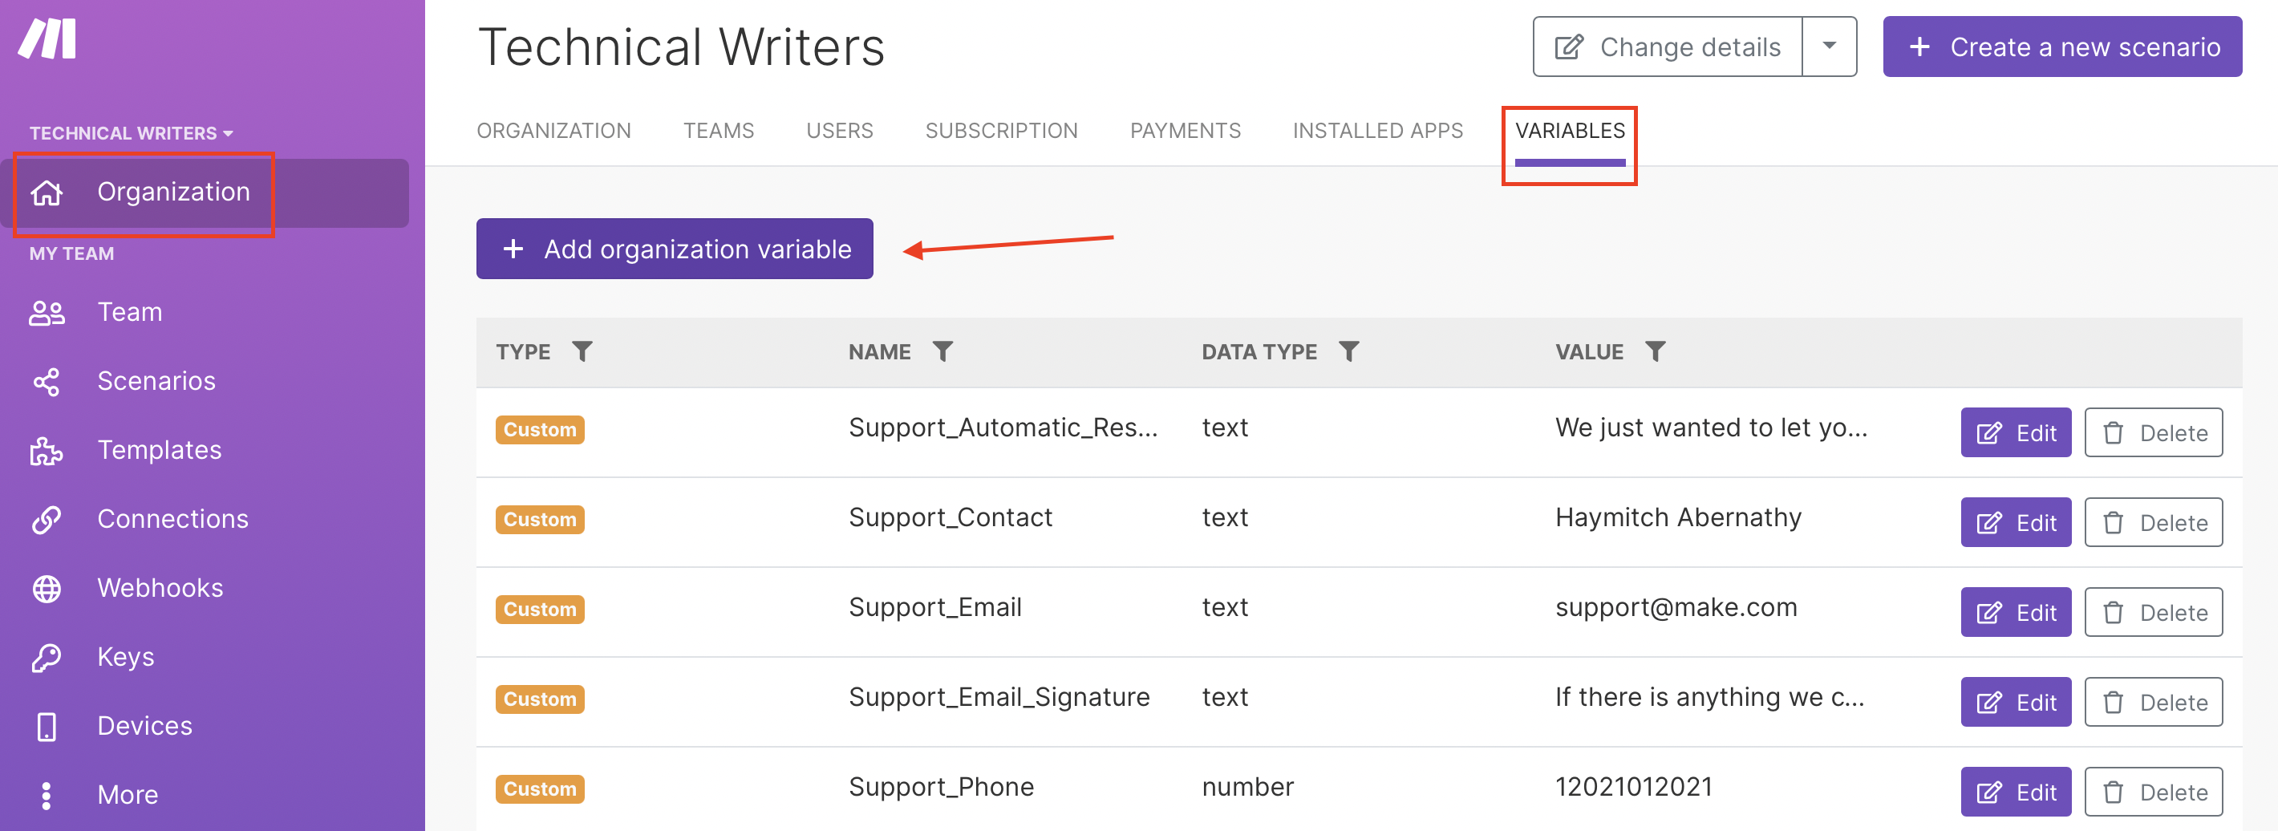Viewport: 2278px width, 831px height.
Task: Click the Webhooks globe icon
Action: click(46, 589)
